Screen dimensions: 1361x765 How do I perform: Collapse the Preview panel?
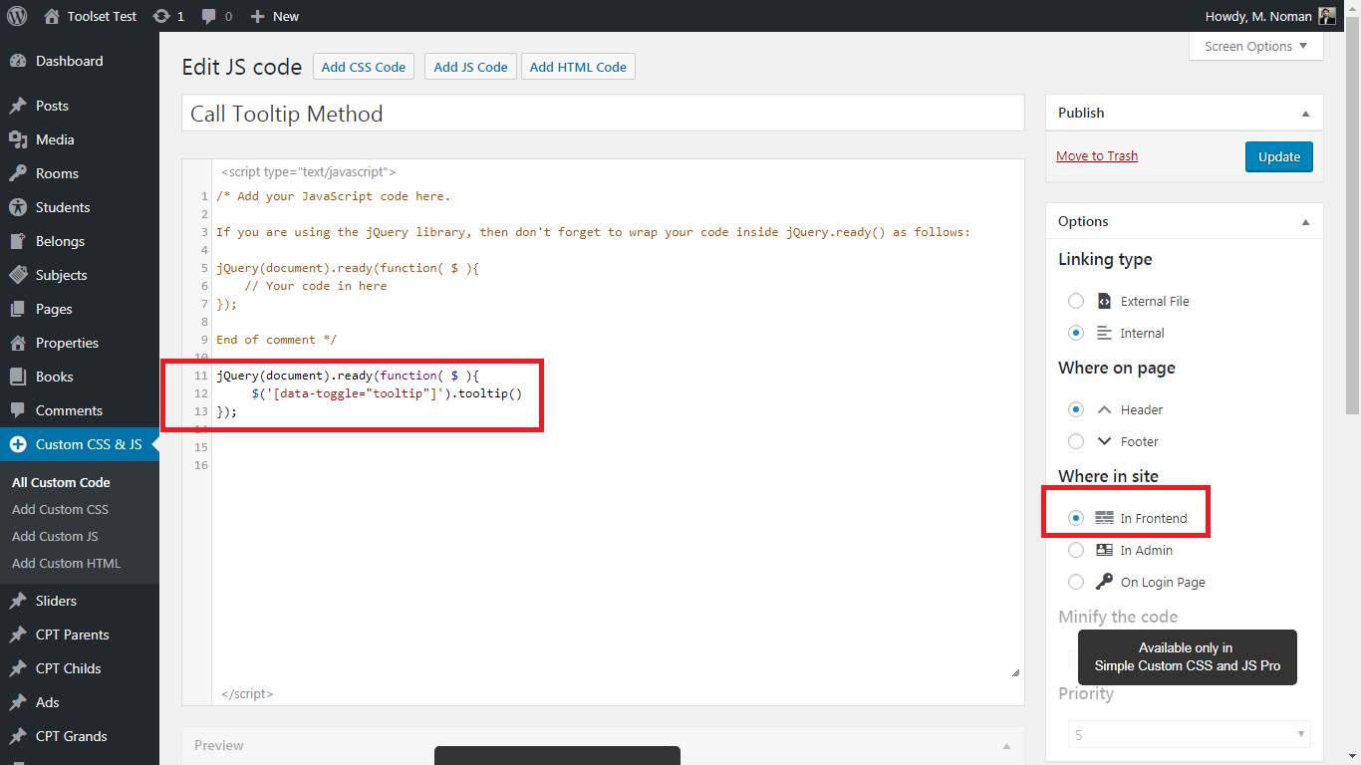pyautogui.click(x=1006, y=746)
